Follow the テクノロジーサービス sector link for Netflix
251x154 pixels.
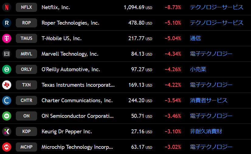pyautogui.click(x=217, y=7)
